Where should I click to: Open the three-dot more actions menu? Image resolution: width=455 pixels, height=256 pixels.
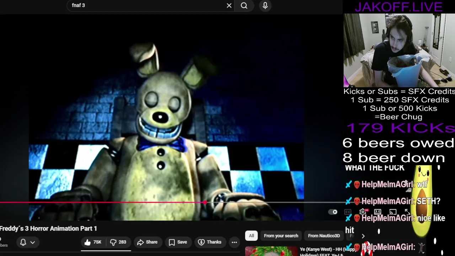(234, 242)
